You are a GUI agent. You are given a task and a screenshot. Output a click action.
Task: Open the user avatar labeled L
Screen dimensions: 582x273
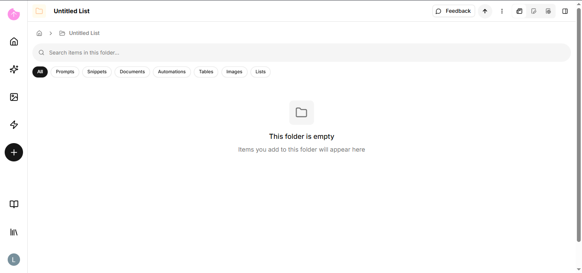(14, 259)
